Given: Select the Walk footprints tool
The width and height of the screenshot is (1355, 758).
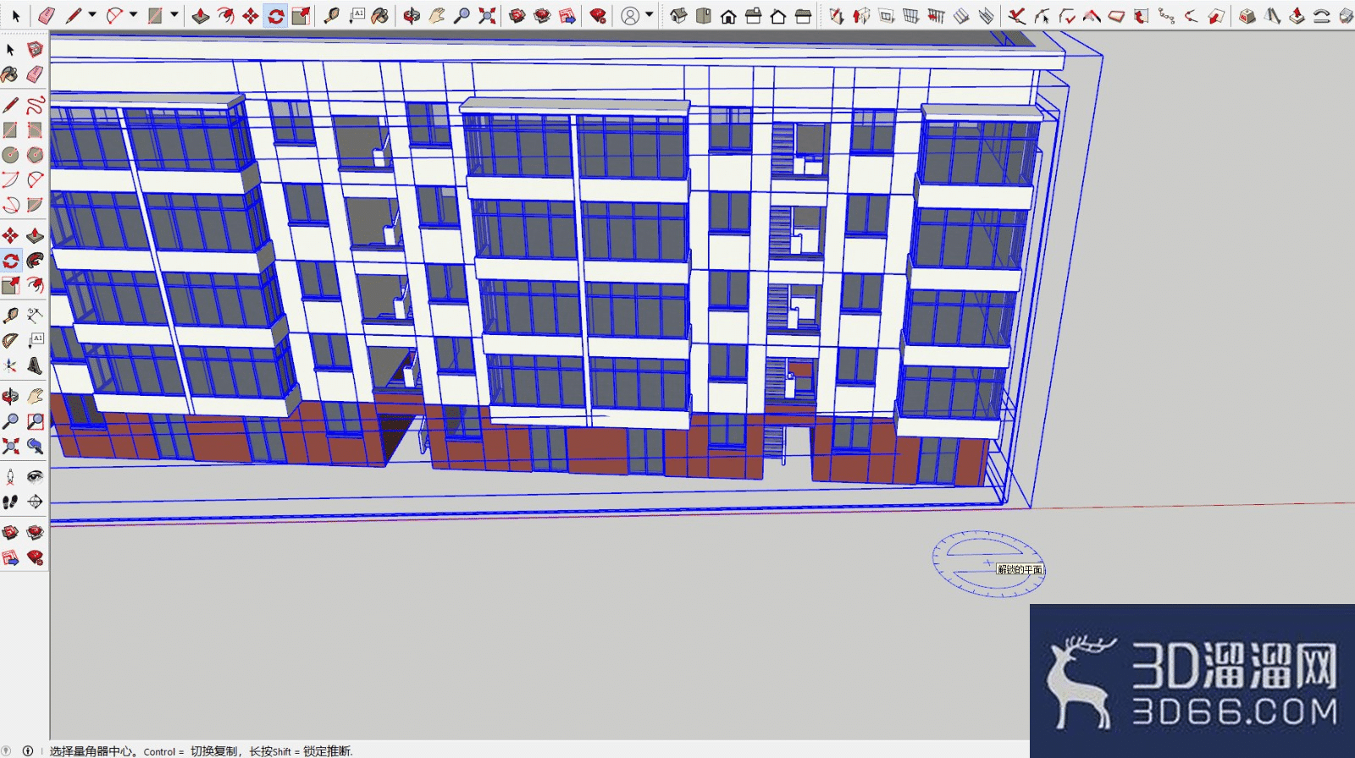Looking at the screenshot, I should (10, 502).
